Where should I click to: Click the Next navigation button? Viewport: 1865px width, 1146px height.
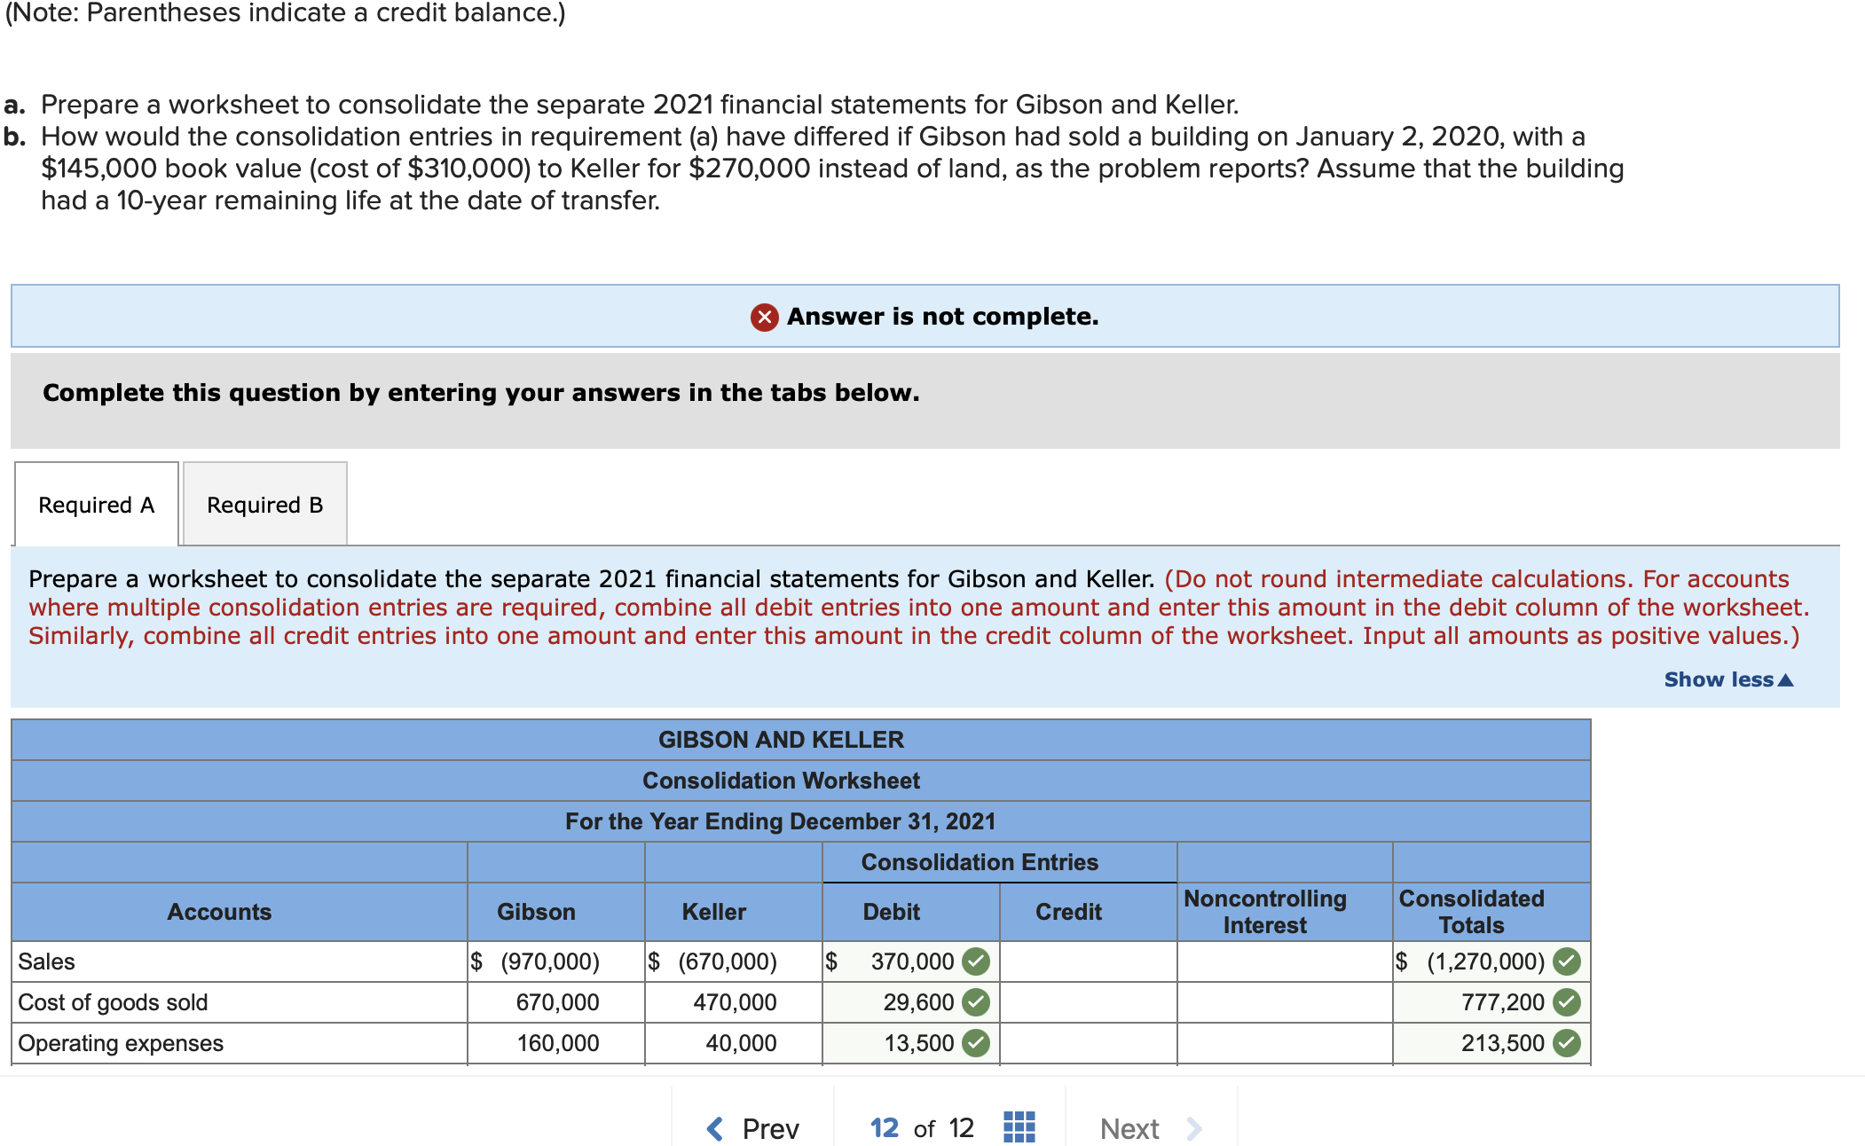(x=1129, y=1127)
